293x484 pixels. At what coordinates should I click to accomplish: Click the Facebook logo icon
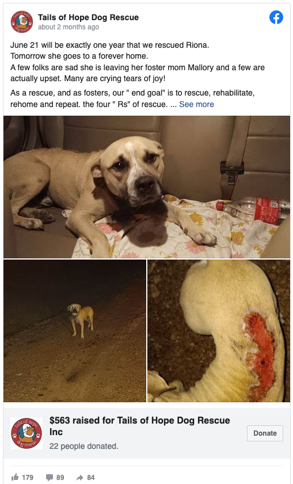[276, 17]
